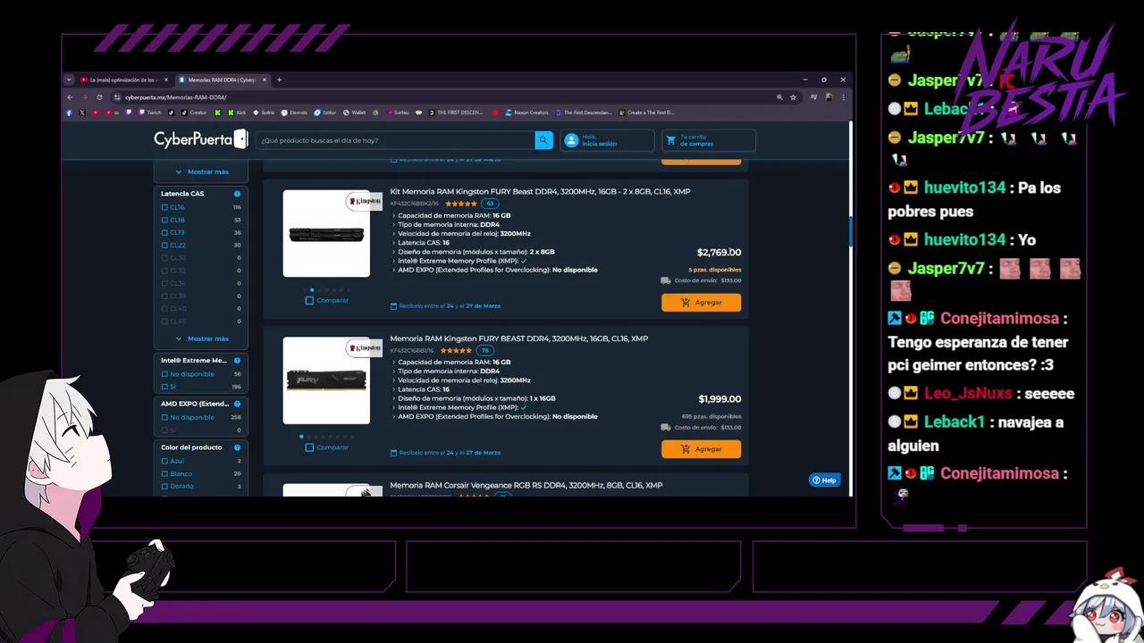Click the floating Help chat button

tap(825, 480)
